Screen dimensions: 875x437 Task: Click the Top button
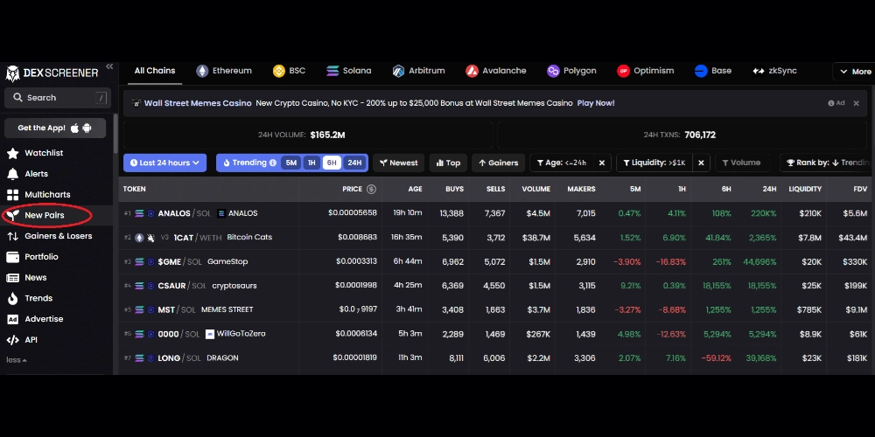[448, 163]
